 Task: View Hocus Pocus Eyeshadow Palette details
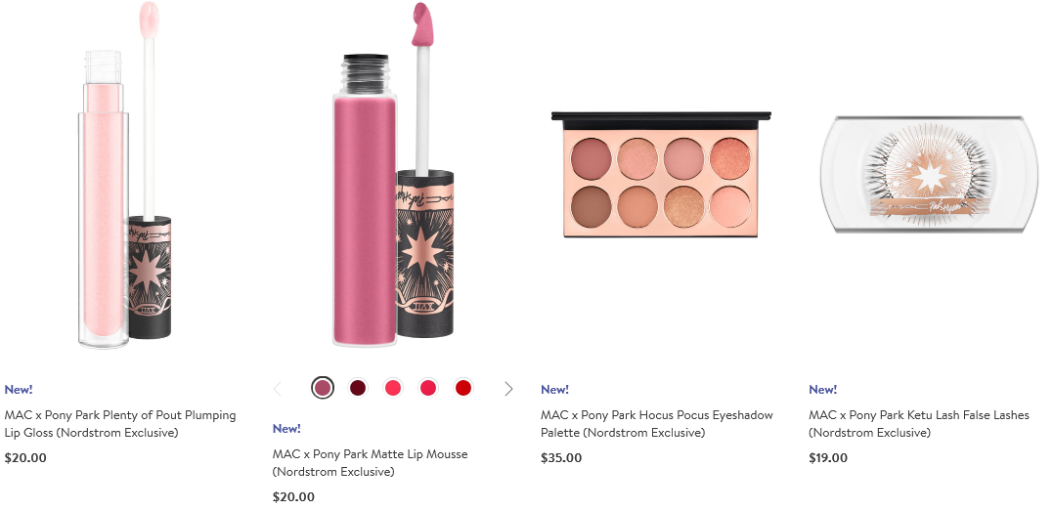(657, 424)
